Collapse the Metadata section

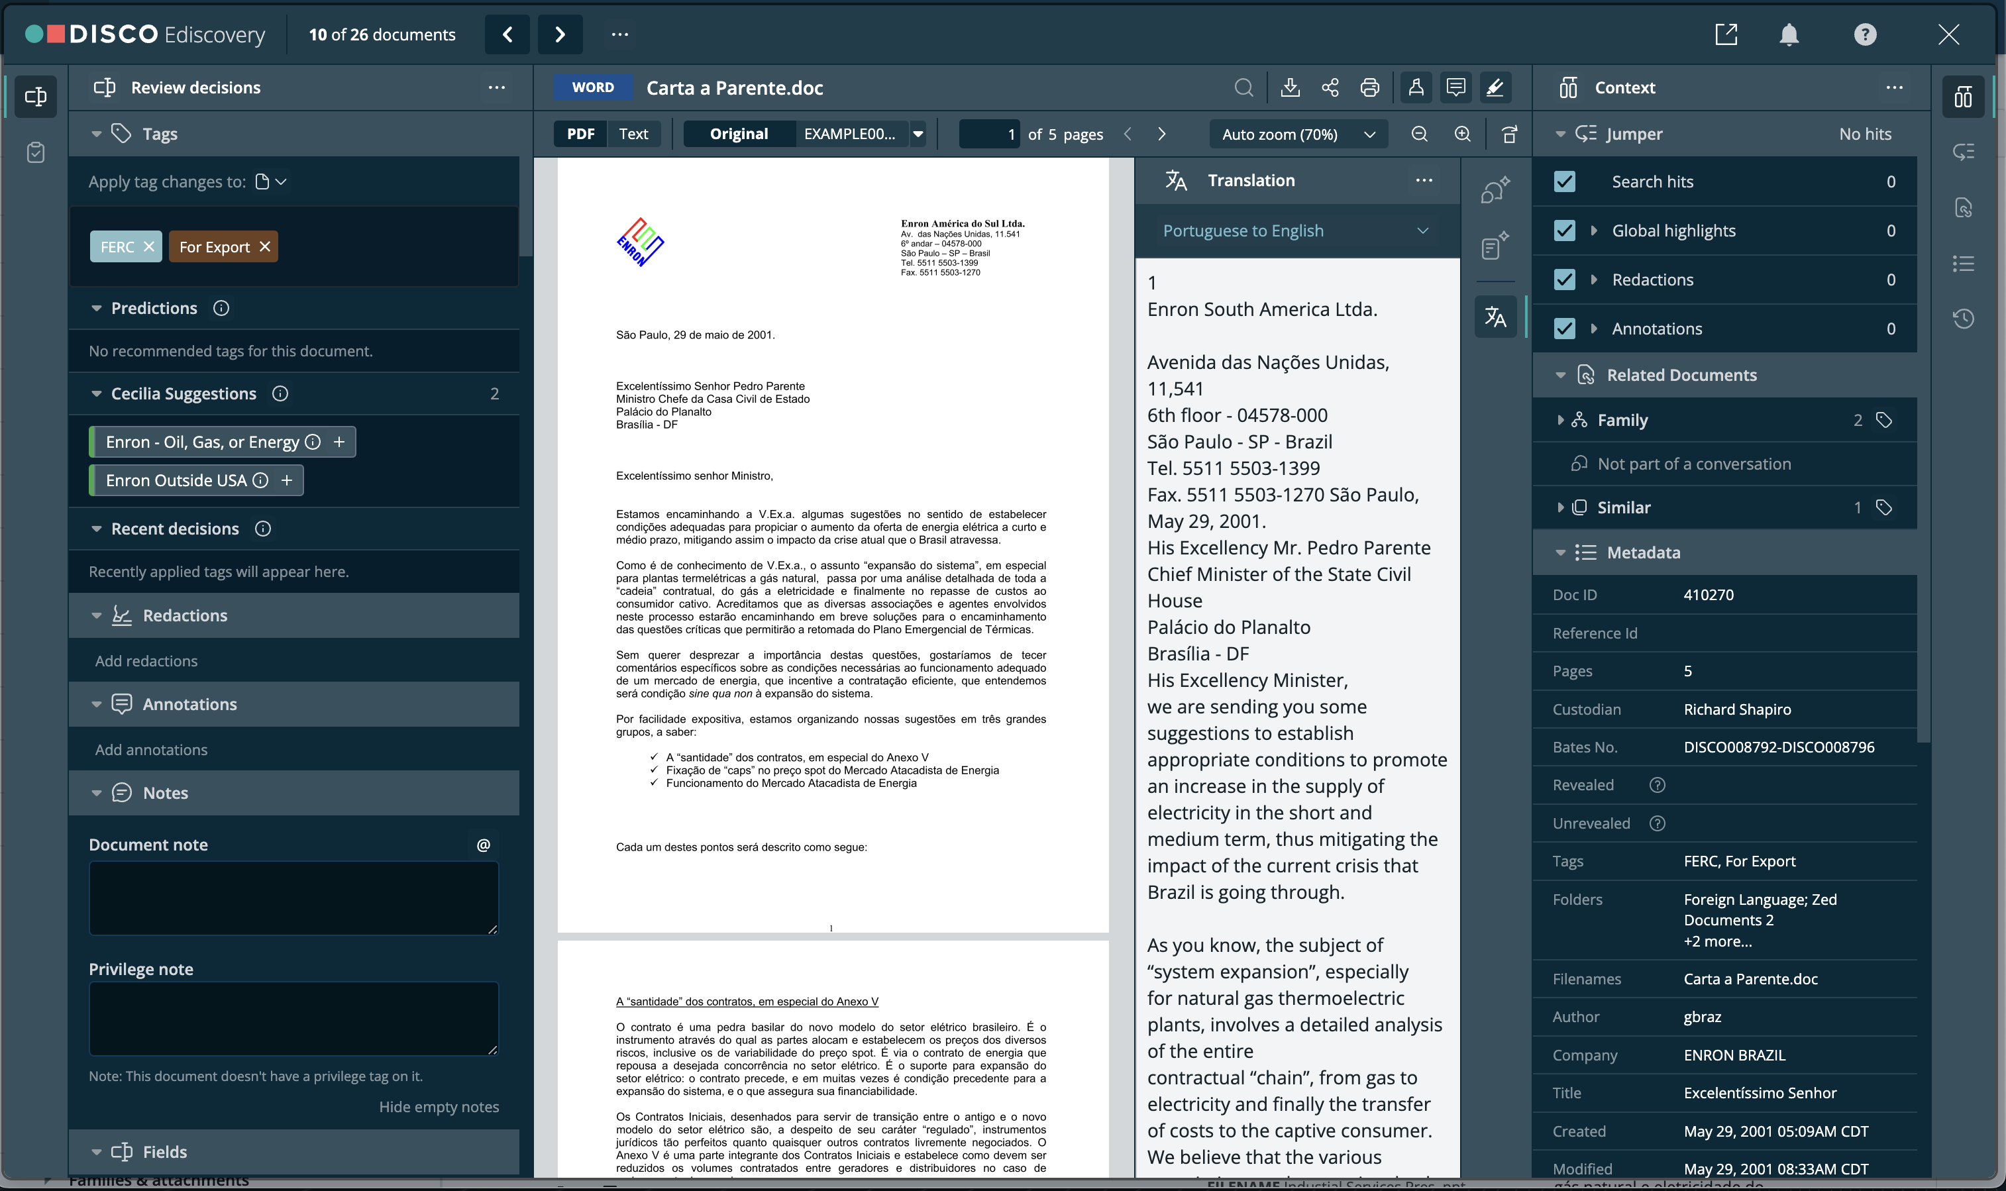point(1560,552)
